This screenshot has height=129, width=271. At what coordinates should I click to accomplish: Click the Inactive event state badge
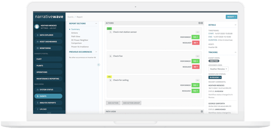click(214, 61)
